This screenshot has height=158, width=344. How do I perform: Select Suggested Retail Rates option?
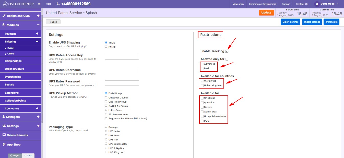point(106,118)
